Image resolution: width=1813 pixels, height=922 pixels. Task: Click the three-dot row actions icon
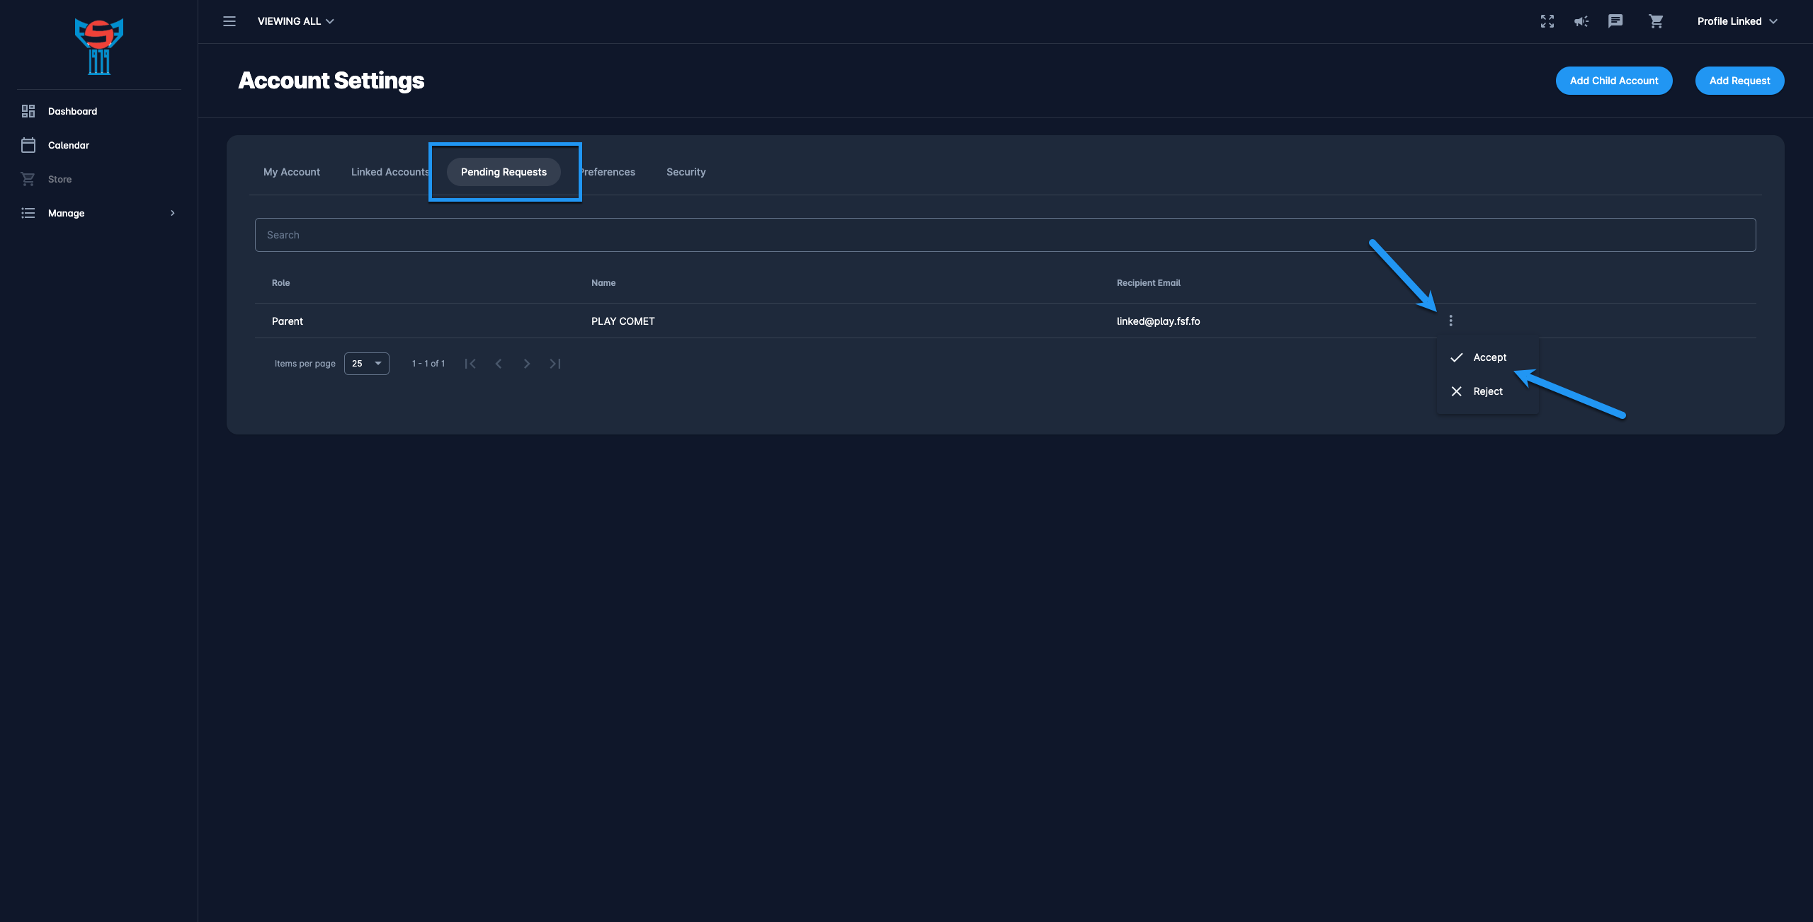click(1450, 321)
